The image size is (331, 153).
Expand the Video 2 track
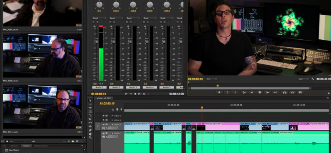click(x=112, y=120)
